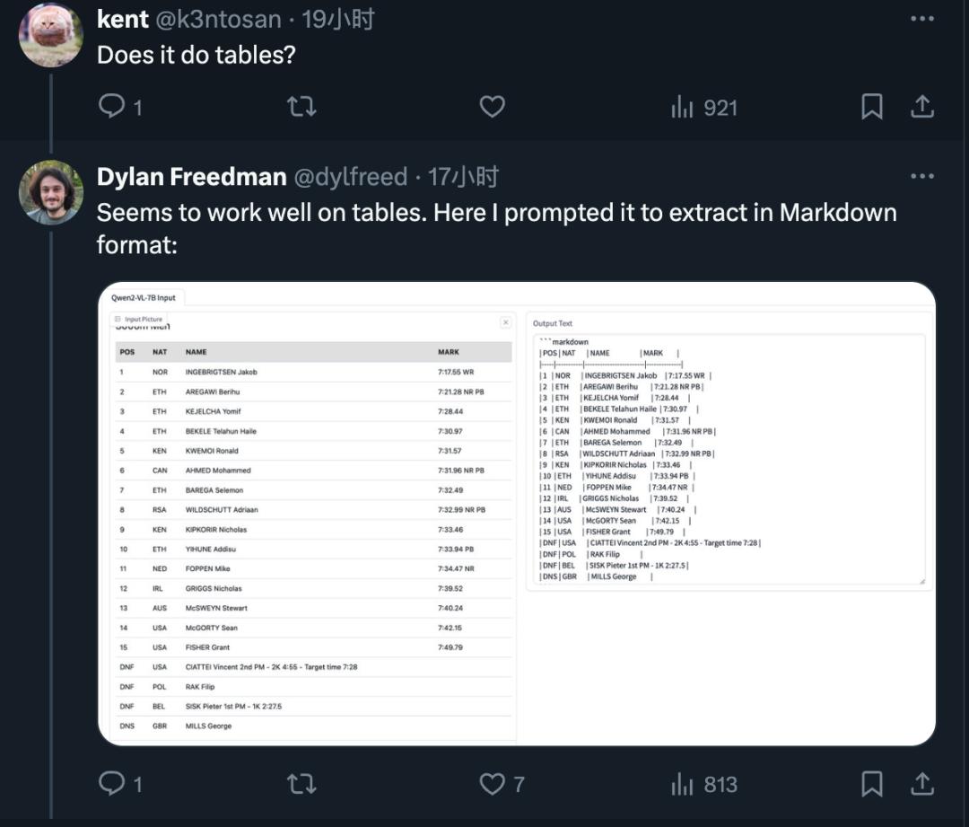Viewport: 969px width, 827px height.
Task: View analytics showing 921 views
Action: pos(704,108)
